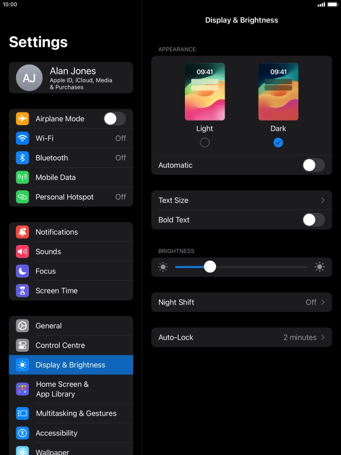341x455 pixels.
Task: Choose the Dark mode preview thumbnail
Action: [278, 92]
